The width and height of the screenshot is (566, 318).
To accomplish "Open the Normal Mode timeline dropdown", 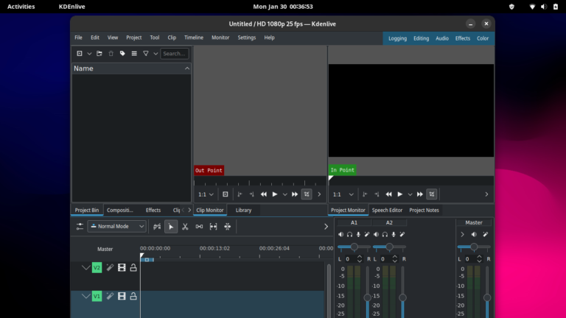I will click(117, 227).
